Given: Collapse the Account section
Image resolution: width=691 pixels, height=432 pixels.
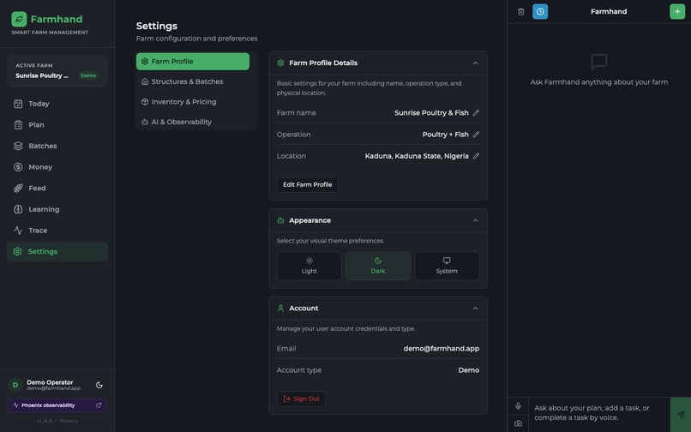Looking at the screenshot, I should point(476,308).
